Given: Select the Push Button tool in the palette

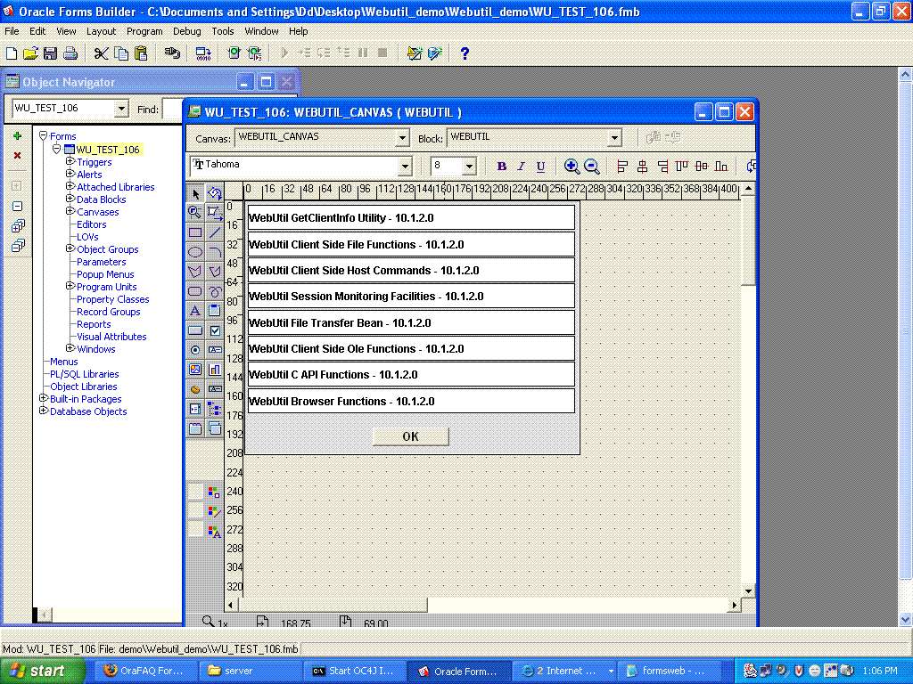Looking at the screenshot, I should tap(195, 330).
